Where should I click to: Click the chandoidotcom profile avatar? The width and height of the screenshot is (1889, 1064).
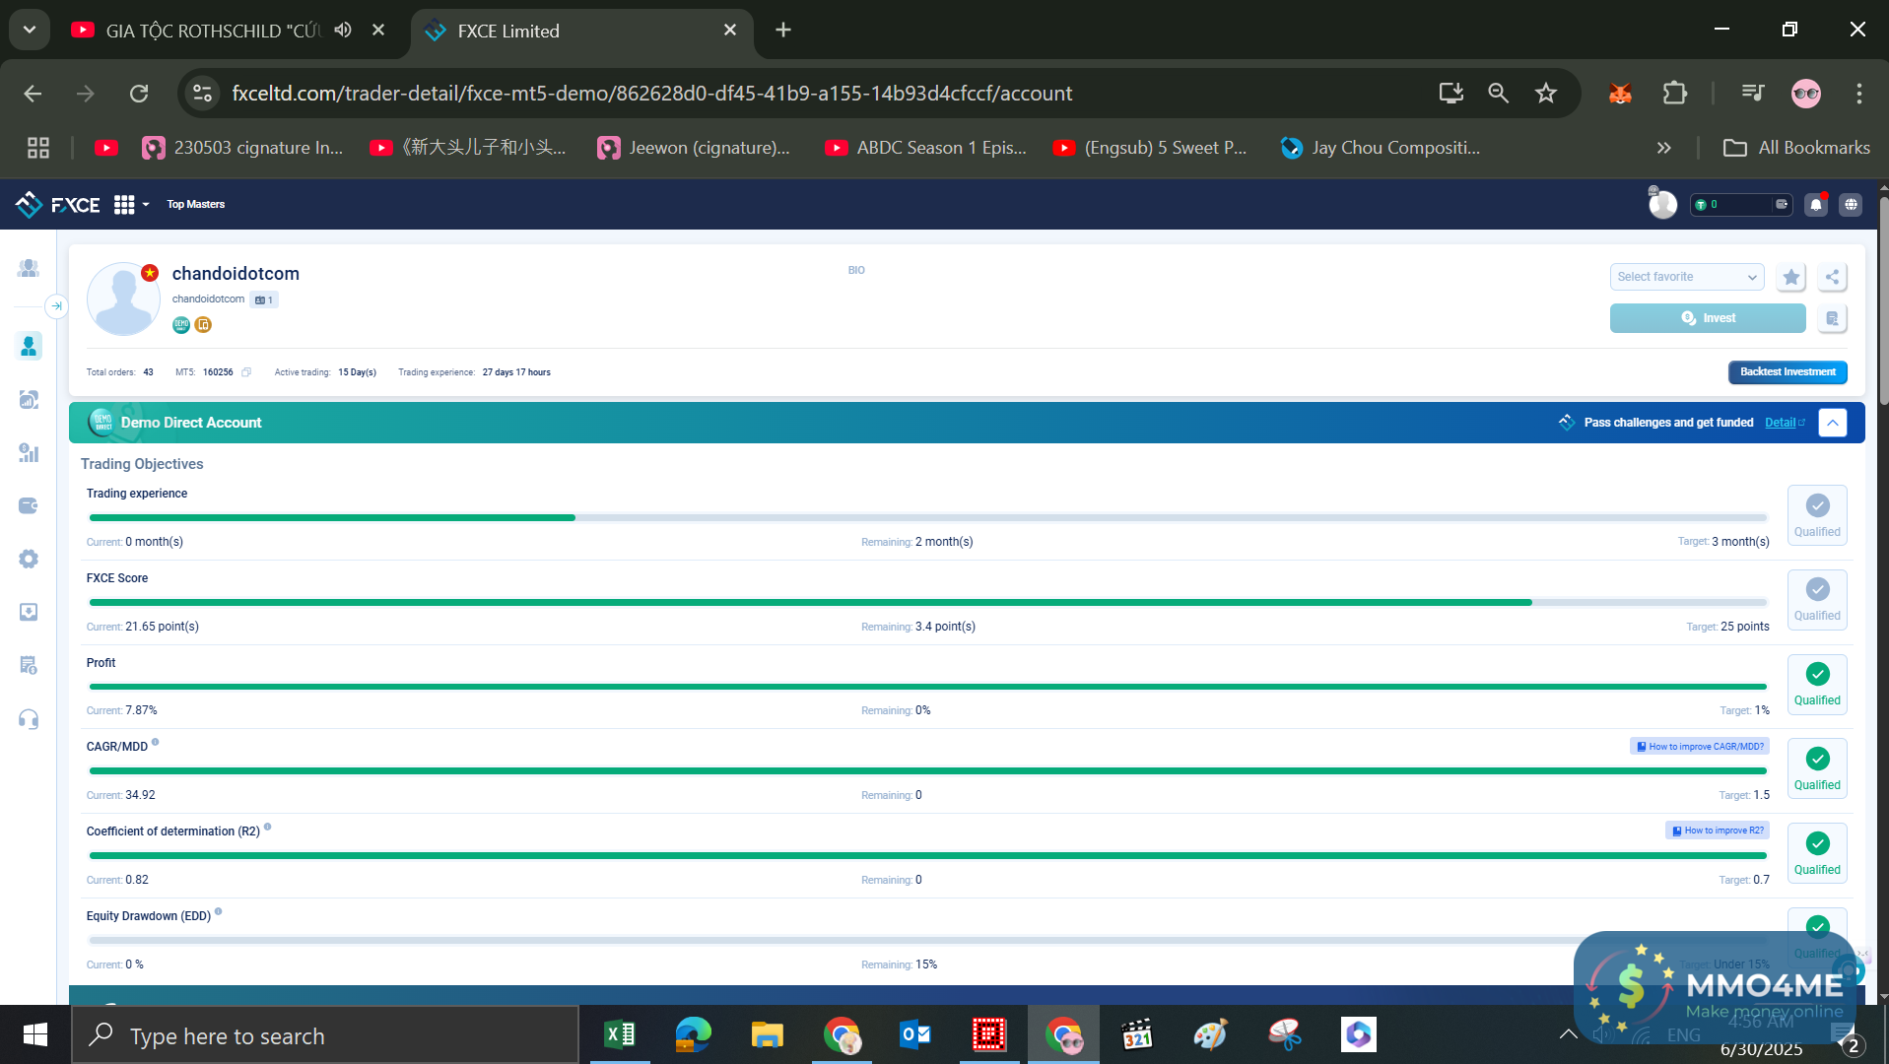point(123,299)
